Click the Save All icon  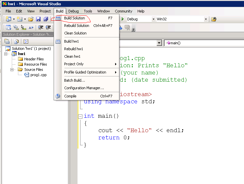point(46,19)
